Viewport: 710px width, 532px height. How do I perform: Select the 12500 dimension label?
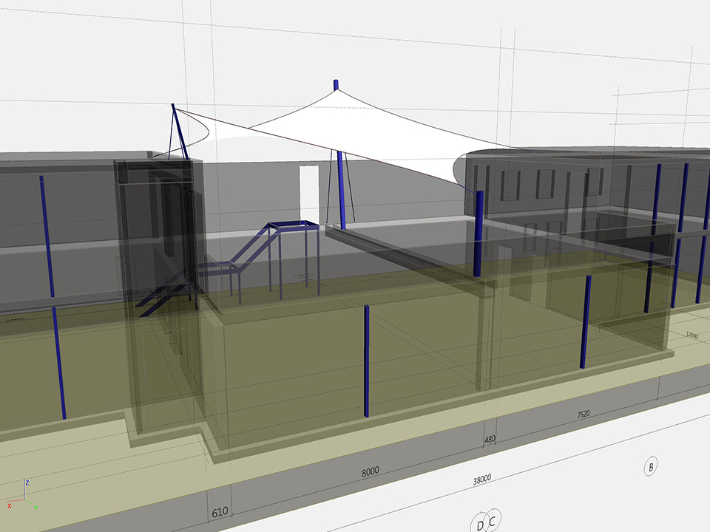[692, 335]
